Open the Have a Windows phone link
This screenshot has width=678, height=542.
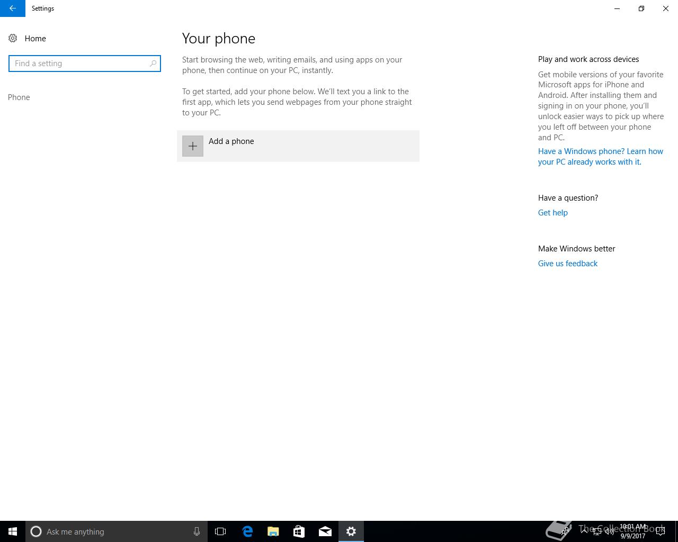pyautogui.click(x=601, y=157)
